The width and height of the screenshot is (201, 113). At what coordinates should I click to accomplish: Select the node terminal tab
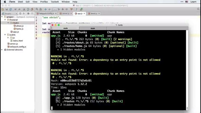[x=66, y=28]
